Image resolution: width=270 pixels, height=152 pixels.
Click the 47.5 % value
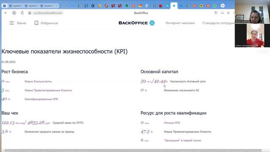pyautogui.click(x=146, y=132)
